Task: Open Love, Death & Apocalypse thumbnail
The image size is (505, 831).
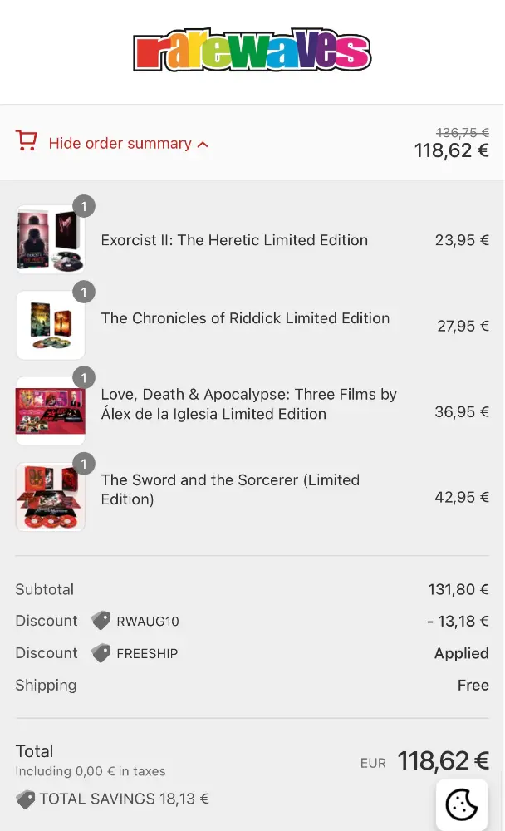Action: (x=50, y=411)
